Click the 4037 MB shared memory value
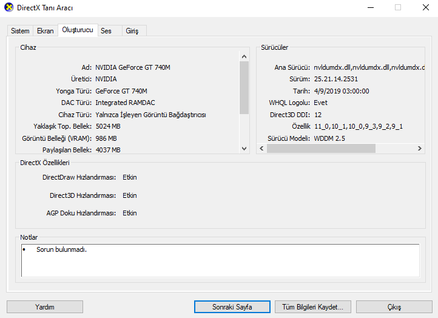Image resolution: width=438 pixels, height=318 pixels. click(108, 150)
